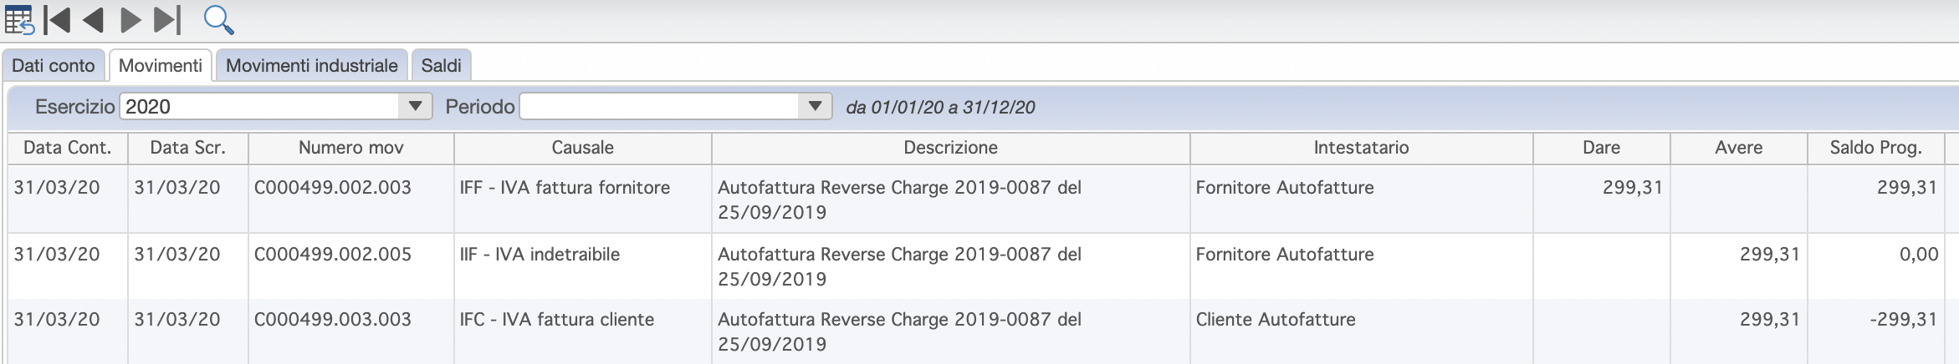Click the Causale column header
Viewport: 1959px width, 364px height.
click(x=583, y=148)
